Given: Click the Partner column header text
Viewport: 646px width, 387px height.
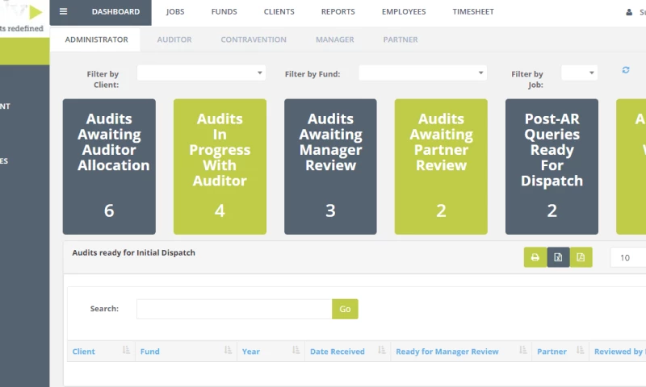Looking at the screenshot, I should point(552,352).
